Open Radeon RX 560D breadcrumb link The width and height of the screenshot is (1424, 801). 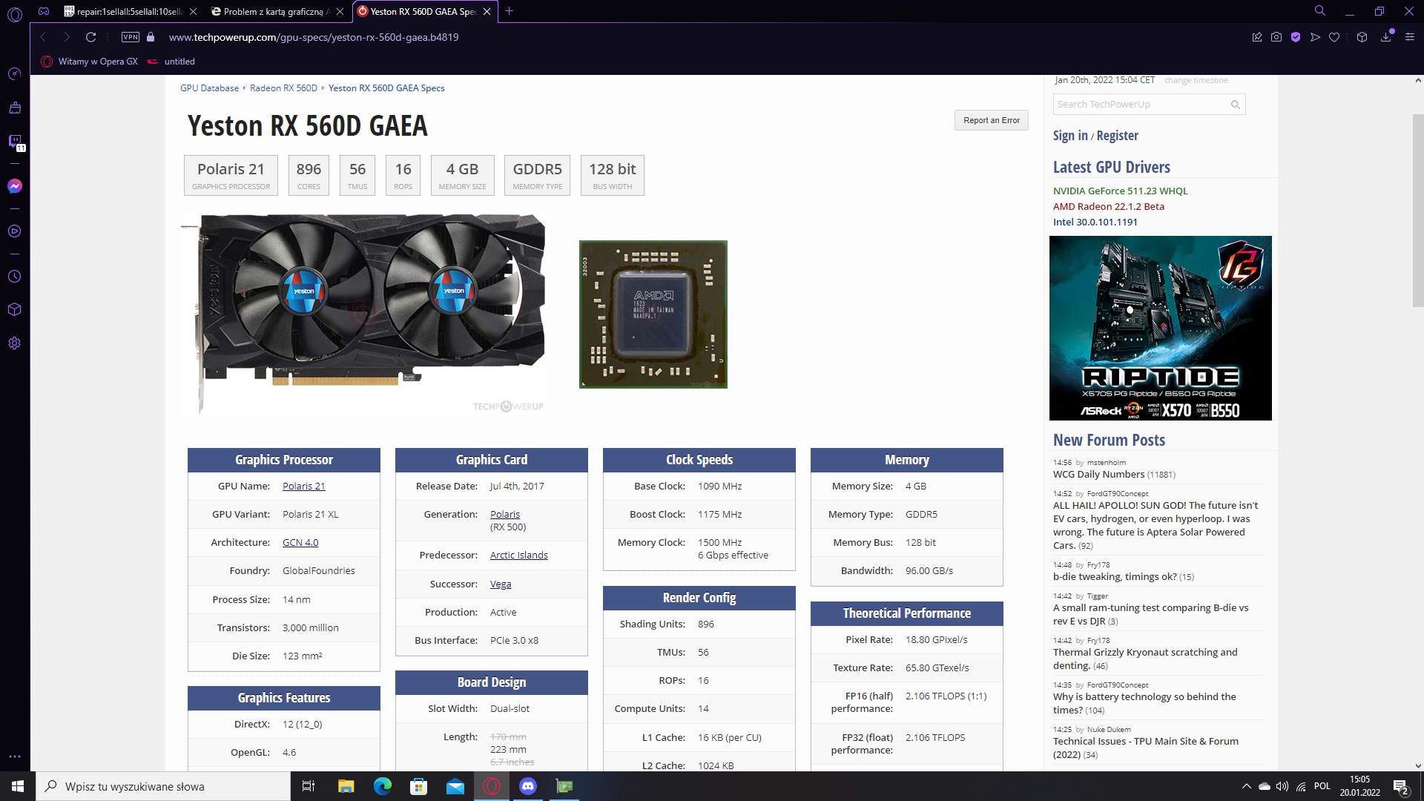pyautogui.click(x=283, y=88)
